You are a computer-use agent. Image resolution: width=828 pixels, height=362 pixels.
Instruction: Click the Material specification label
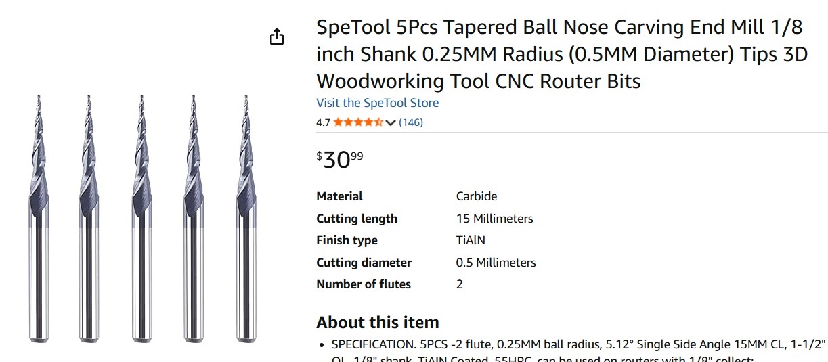(339, 196)
